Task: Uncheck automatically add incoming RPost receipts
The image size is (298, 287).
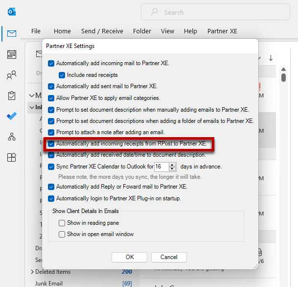Action: pos(51,144)
